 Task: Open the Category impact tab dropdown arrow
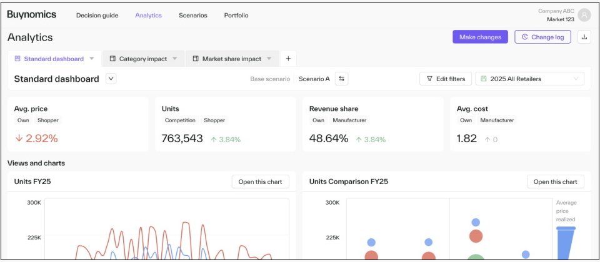point(174,59)
